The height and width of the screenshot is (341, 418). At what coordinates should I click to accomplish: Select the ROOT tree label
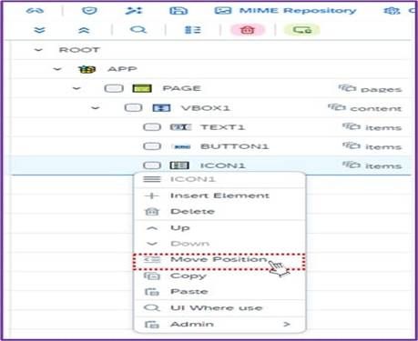point(79,50)
